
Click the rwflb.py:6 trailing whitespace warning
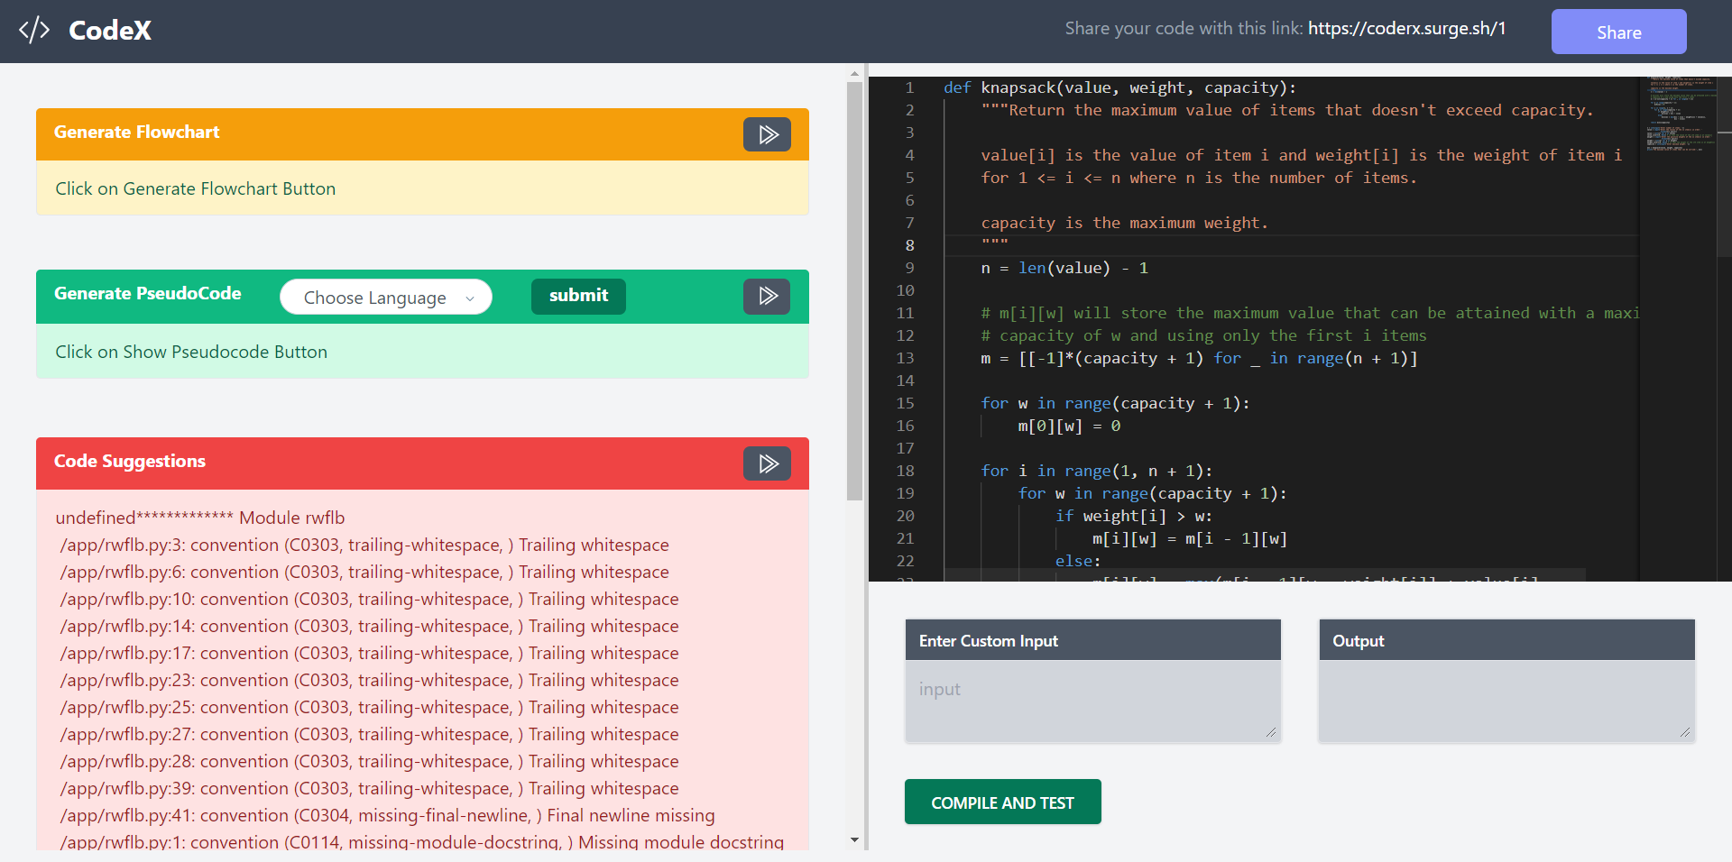[364, 572]
